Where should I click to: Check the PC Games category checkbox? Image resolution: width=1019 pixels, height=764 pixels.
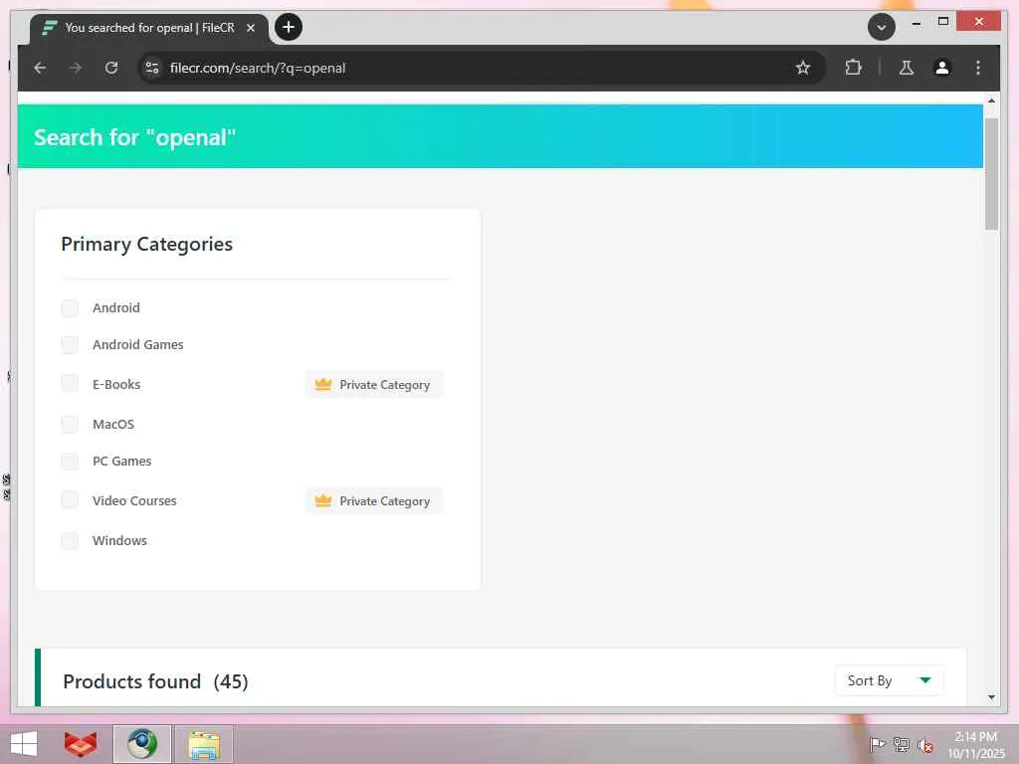pos(70,462)
